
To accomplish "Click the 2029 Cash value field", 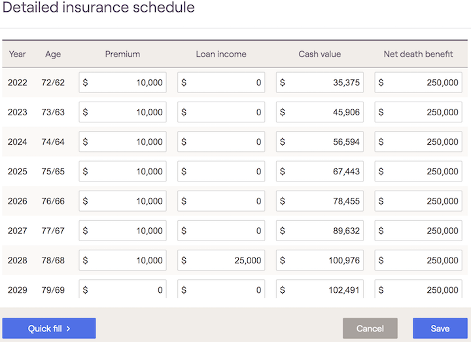I will click(x=320, y=289).
